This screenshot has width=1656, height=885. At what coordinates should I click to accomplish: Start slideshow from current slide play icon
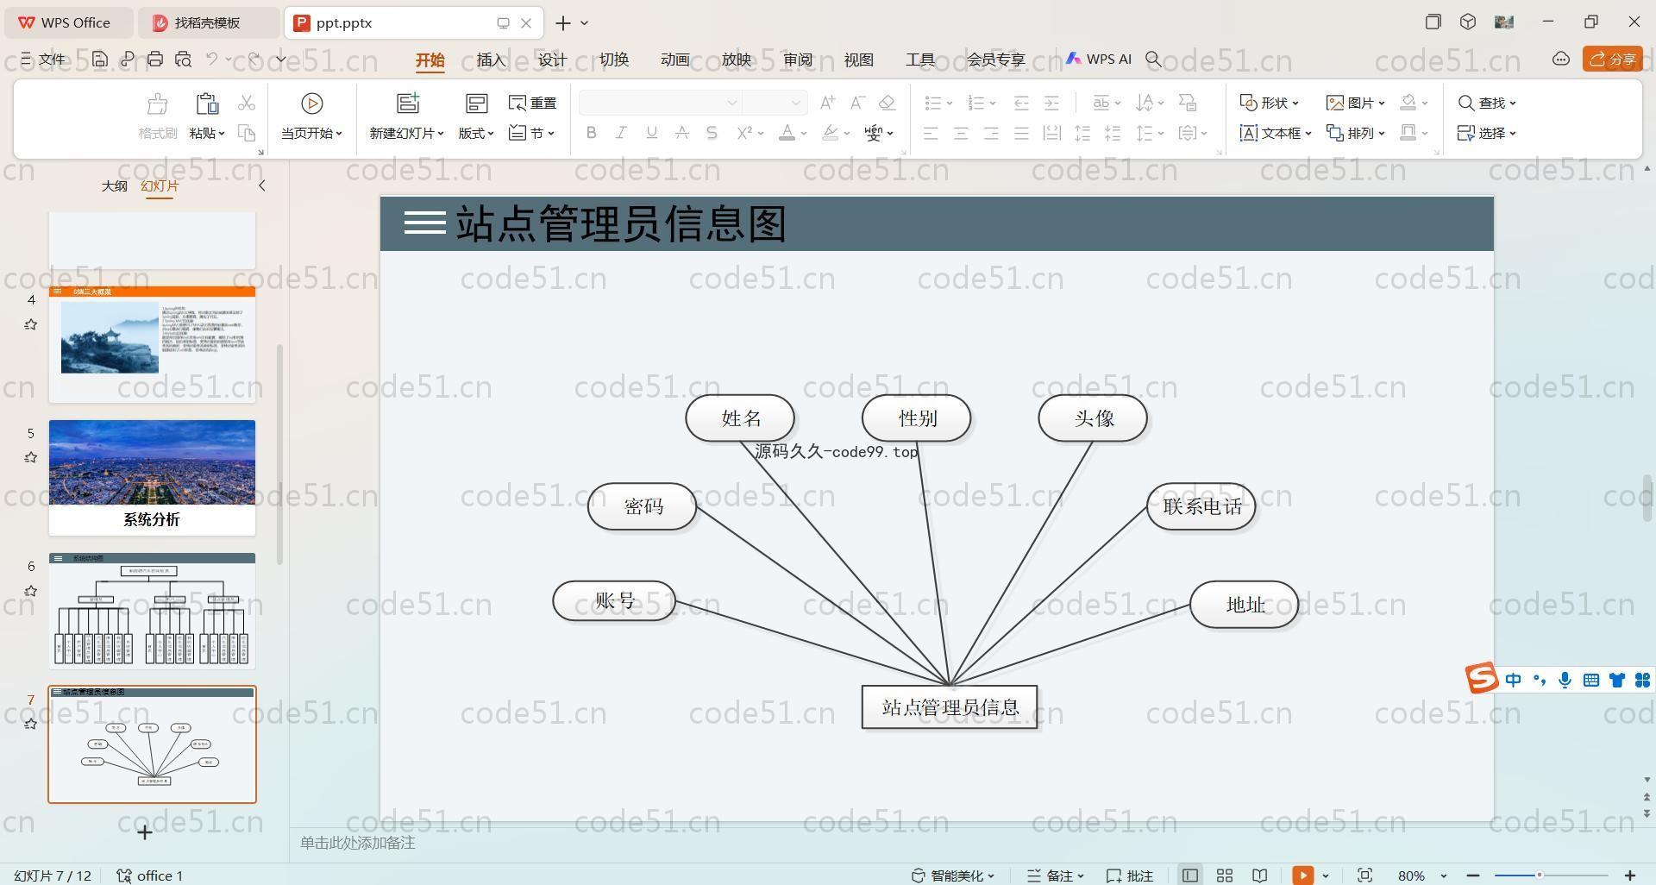tap(311, 104)
